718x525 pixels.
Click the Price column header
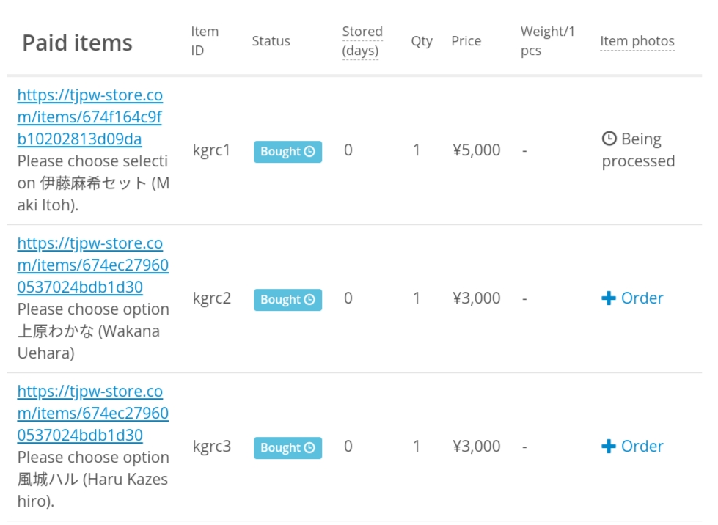[x=466, y=41]
